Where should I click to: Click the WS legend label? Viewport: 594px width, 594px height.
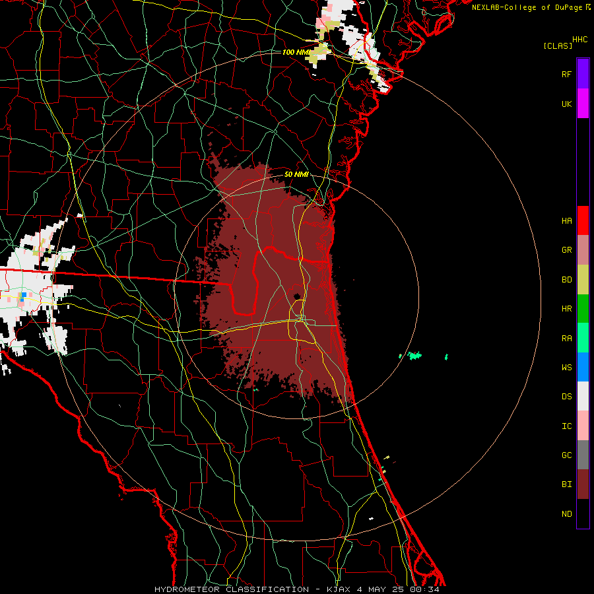(567, 368)
